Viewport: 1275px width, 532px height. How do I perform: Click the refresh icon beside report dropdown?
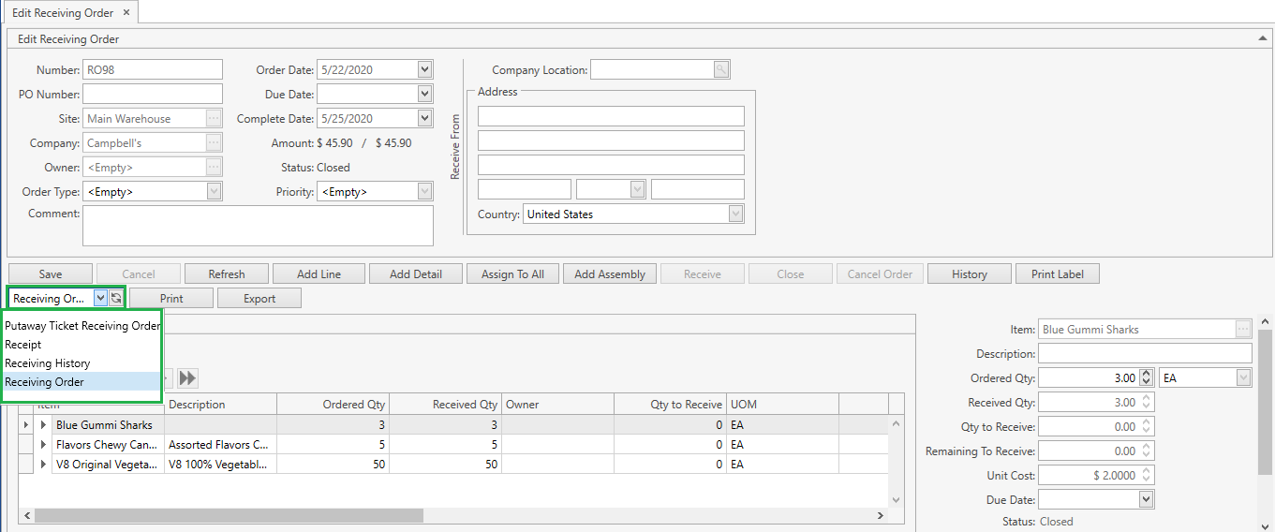(x=116, y=298)
